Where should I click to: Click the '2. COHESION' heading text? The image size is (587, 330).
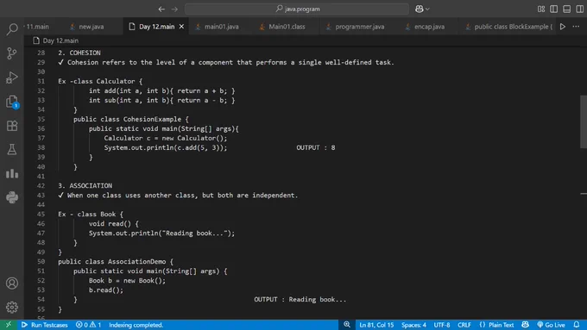[79, 53]
